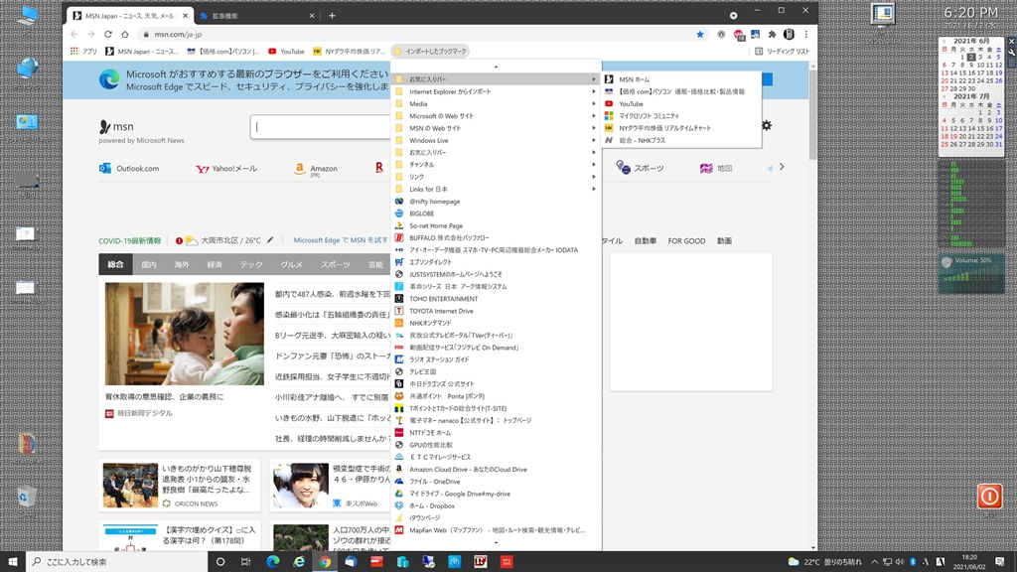Edit the weather location with the pencil icon

(x=270, y=240)
